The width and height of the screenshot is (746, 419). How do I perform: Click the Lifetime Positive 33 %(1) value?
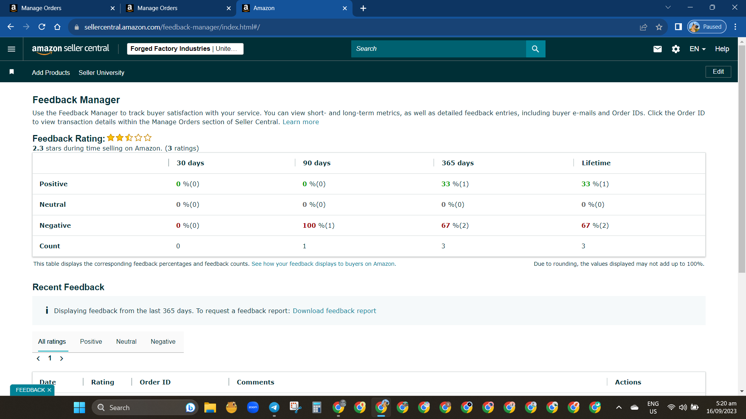pyautogui.click(x=595, y=184)
